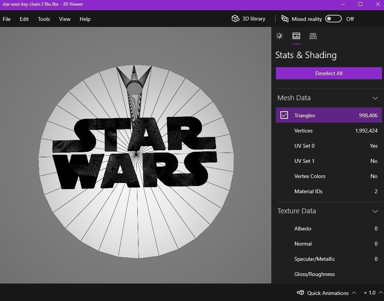The height and width of the screenshot is (301, 384).
Task: Open the File menu
Action: (6, 19)
